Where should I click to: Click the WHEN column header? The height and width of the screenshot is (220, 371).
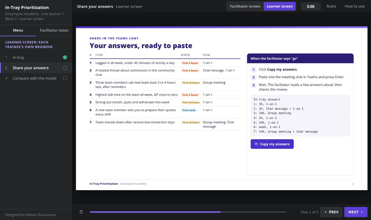click(x=185, y=55)
